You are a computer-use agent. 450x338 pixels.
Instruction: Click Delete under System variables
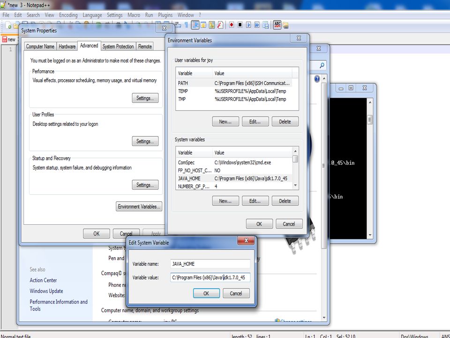[285, 201]
